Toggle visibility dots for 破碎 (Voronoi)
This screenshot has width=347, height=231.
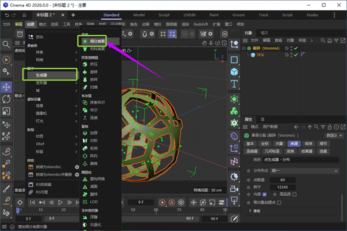tap(291, 48)
